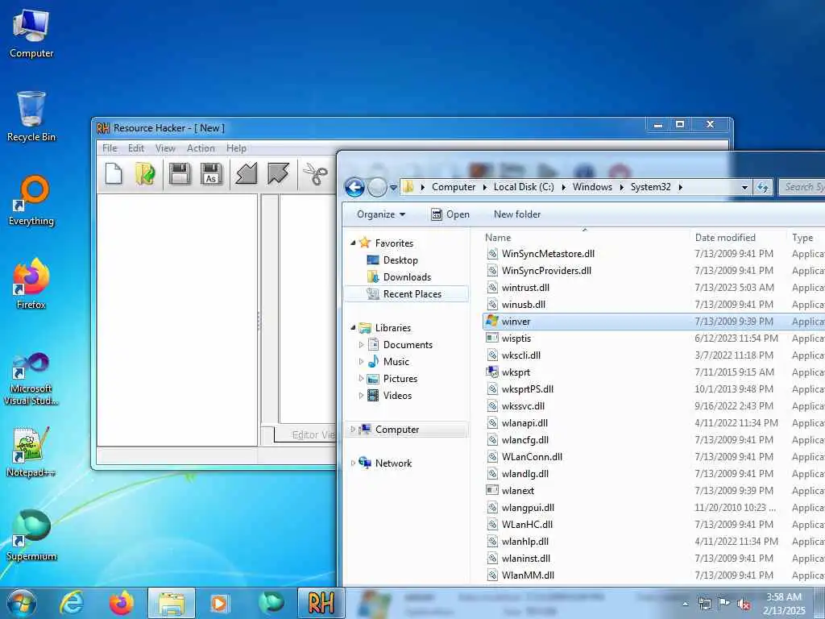825x619 pixels.
Task: Go back with the Explorer back arrow
Action: (354, 187)
